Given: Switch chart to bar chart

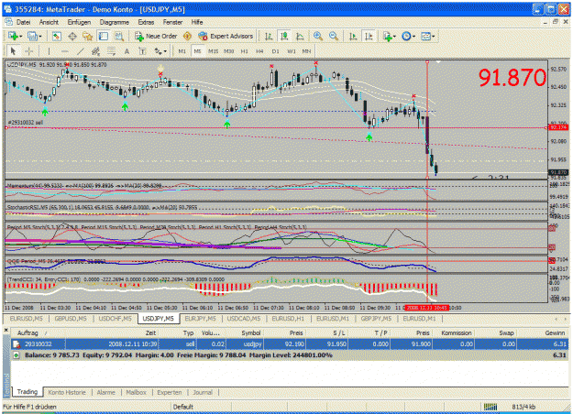Looking at the screenshot, I should pos(269,36).
